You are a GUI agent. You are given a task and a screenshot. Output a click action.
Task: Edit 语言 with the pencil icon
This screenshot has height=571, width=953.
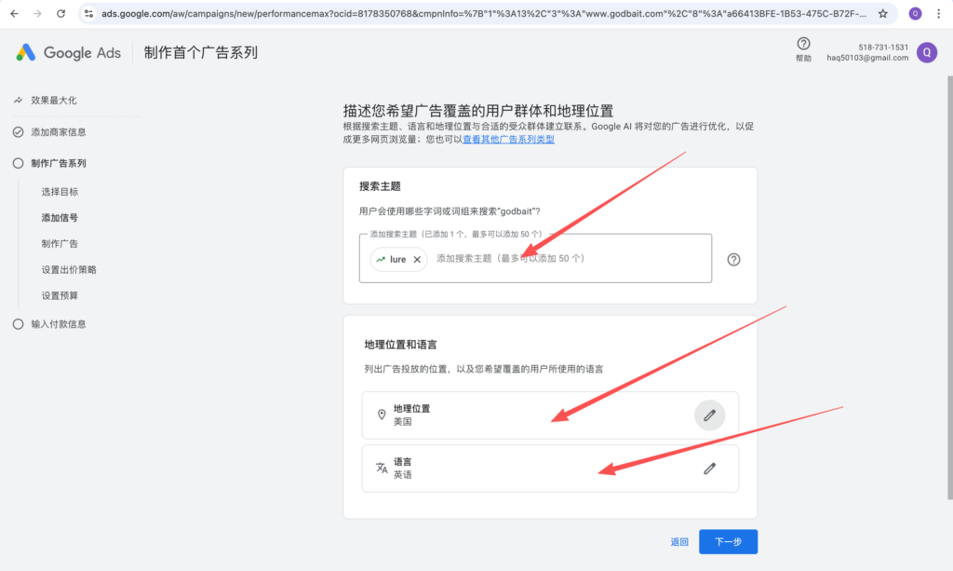tap(709, 469)
